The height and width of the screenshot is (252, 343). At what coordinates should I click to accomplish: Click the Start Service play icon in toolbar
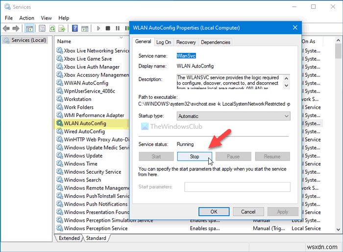98,28
